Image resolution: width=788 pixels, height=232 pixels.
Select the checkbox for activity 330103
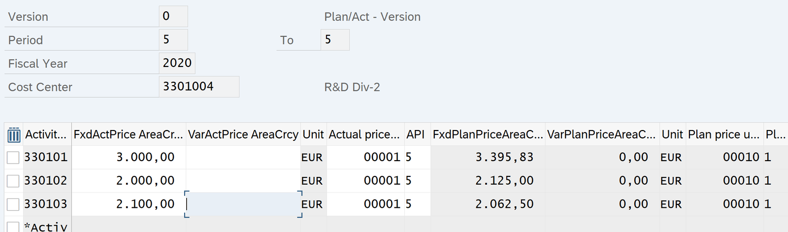13,204
